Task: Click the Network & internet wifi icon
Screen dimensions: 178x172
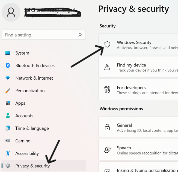Action: tap(8, 78)
